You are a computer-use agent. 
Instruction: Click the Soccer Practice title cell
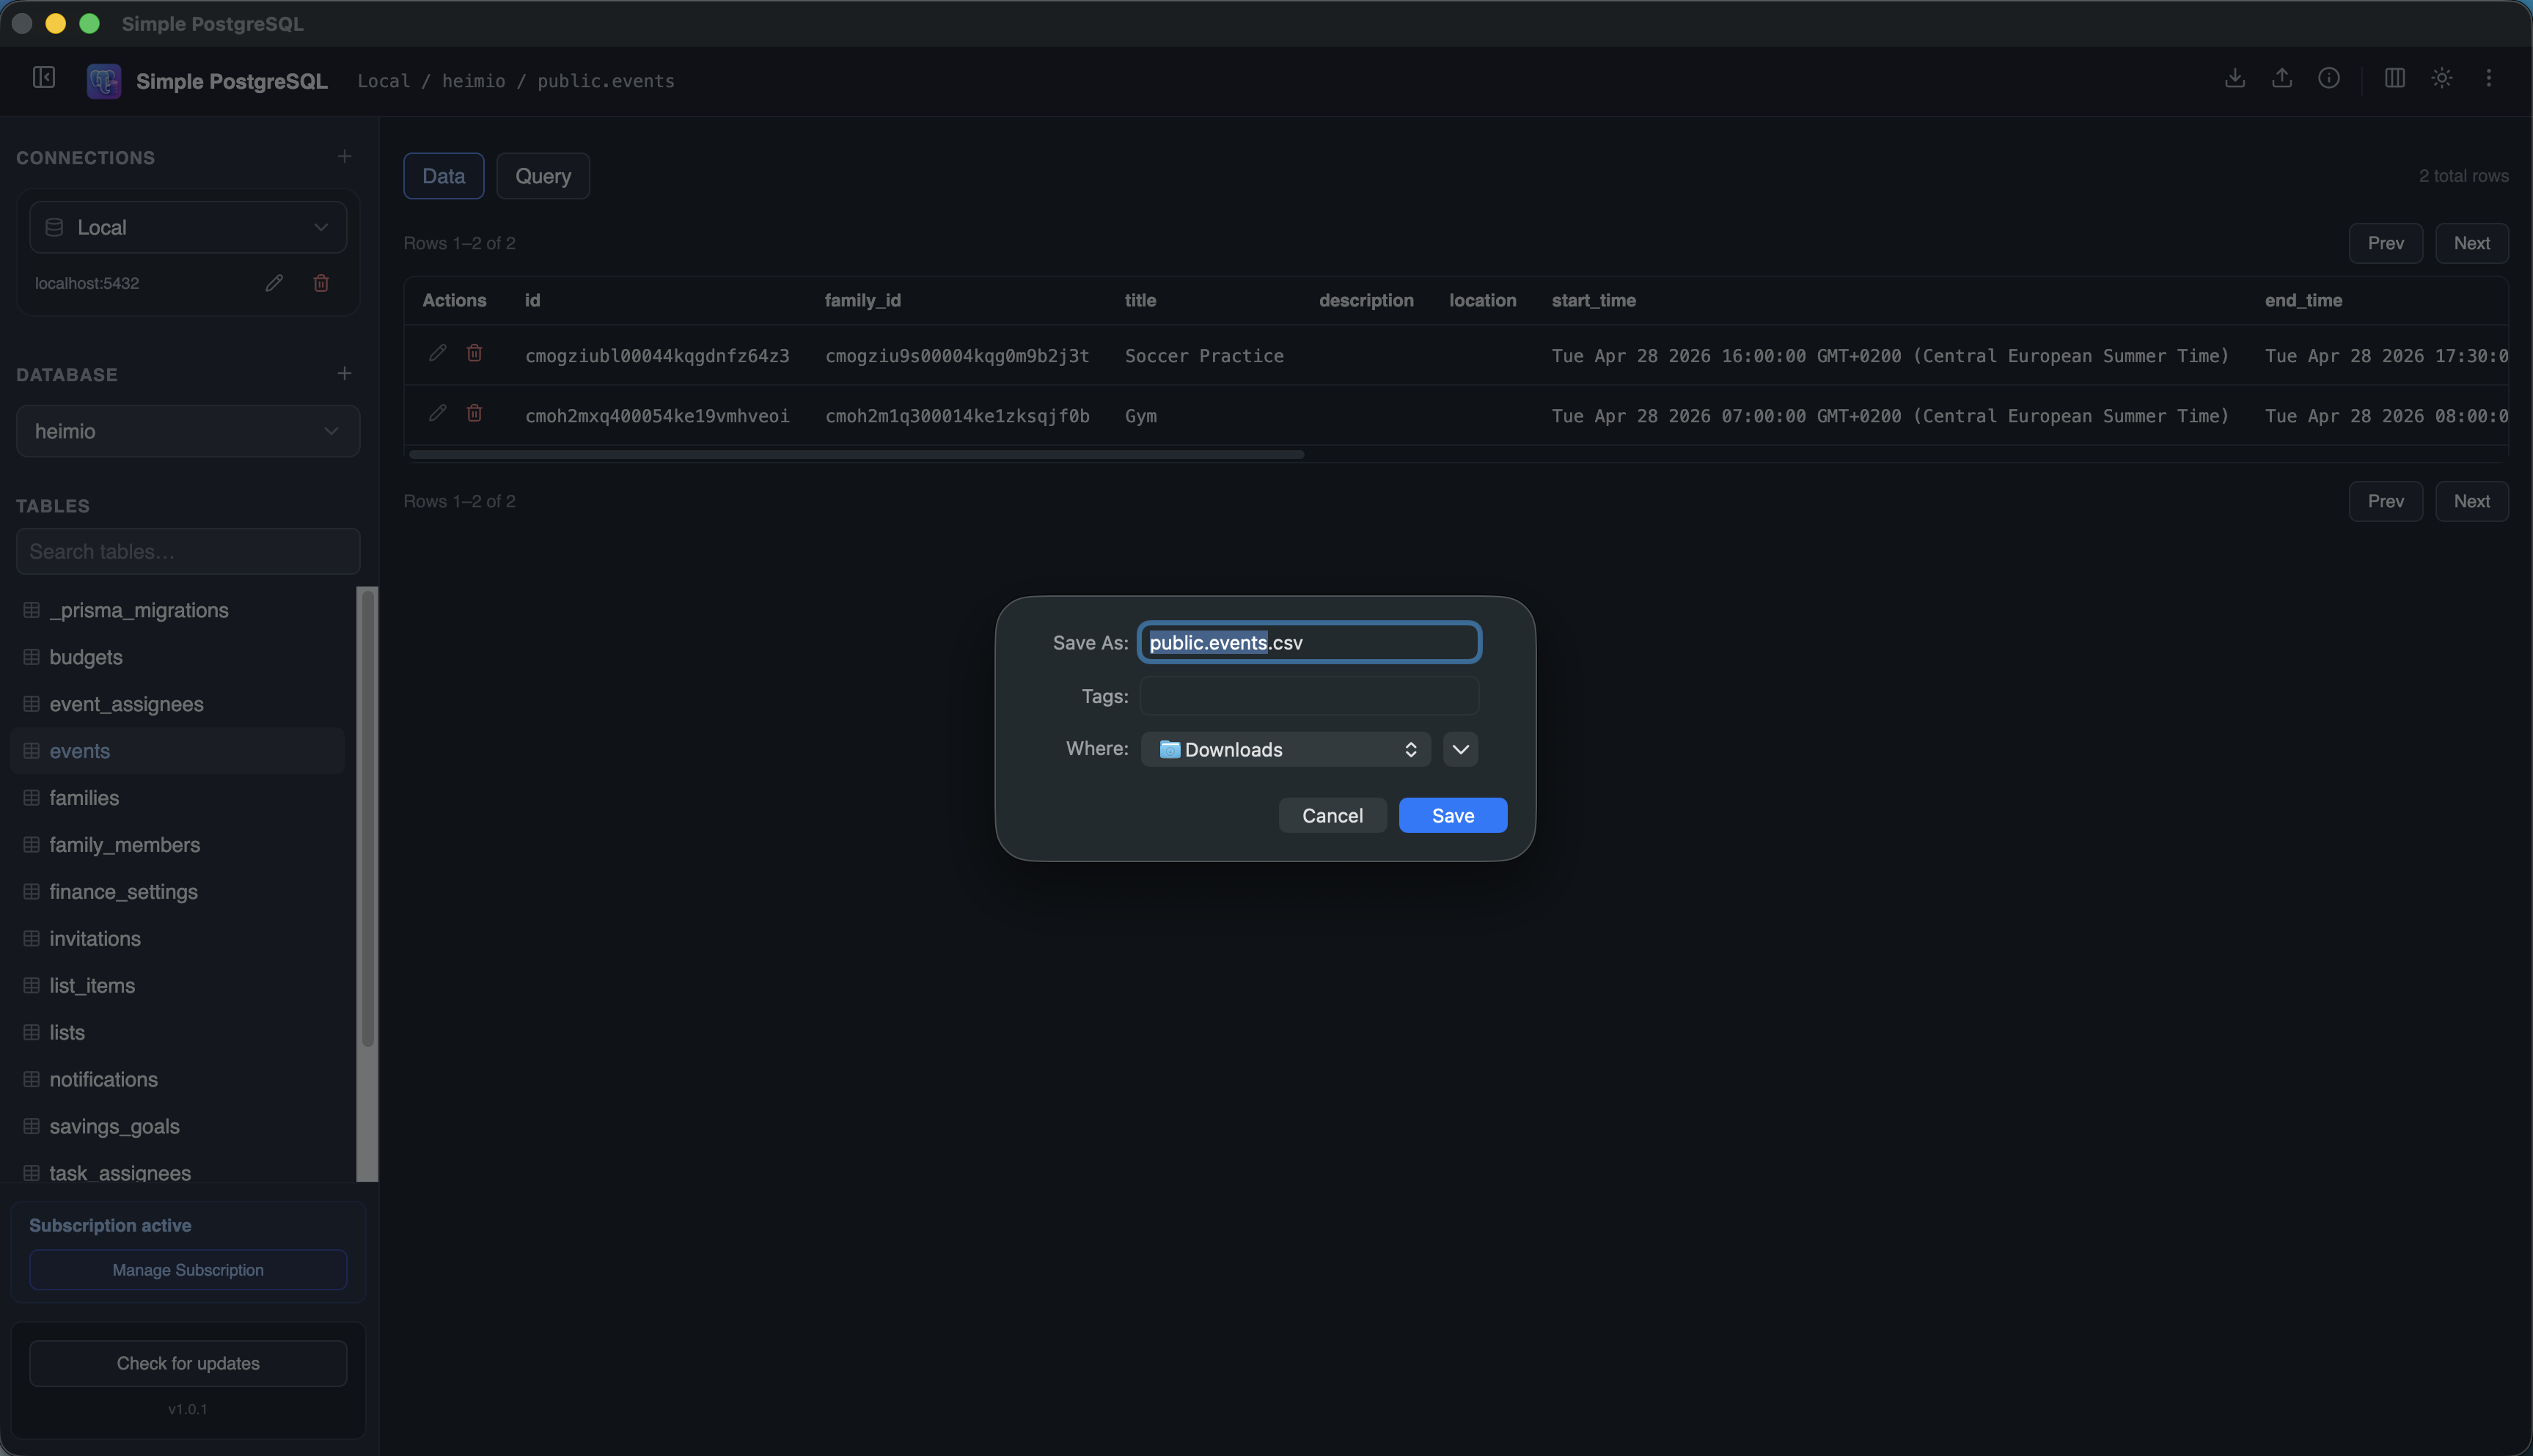[1204, 356]
